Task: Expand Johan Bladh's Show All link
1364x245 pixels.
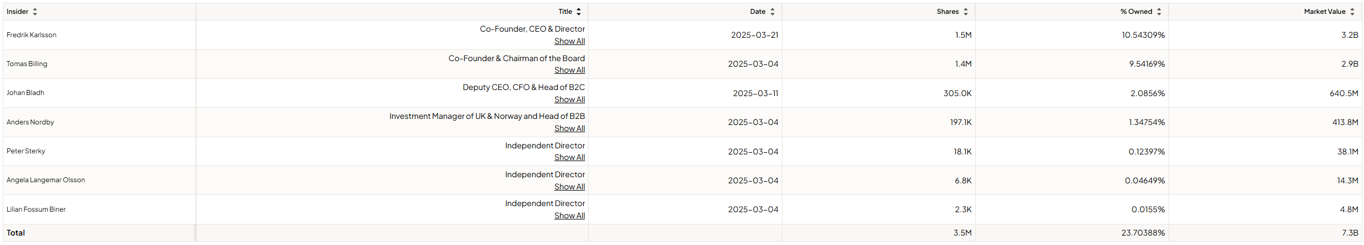Action: pos(569,99)
